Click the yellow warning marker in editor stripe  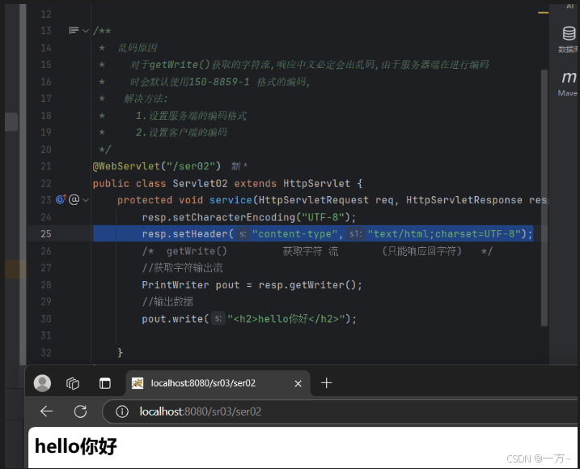click(543, 13)
